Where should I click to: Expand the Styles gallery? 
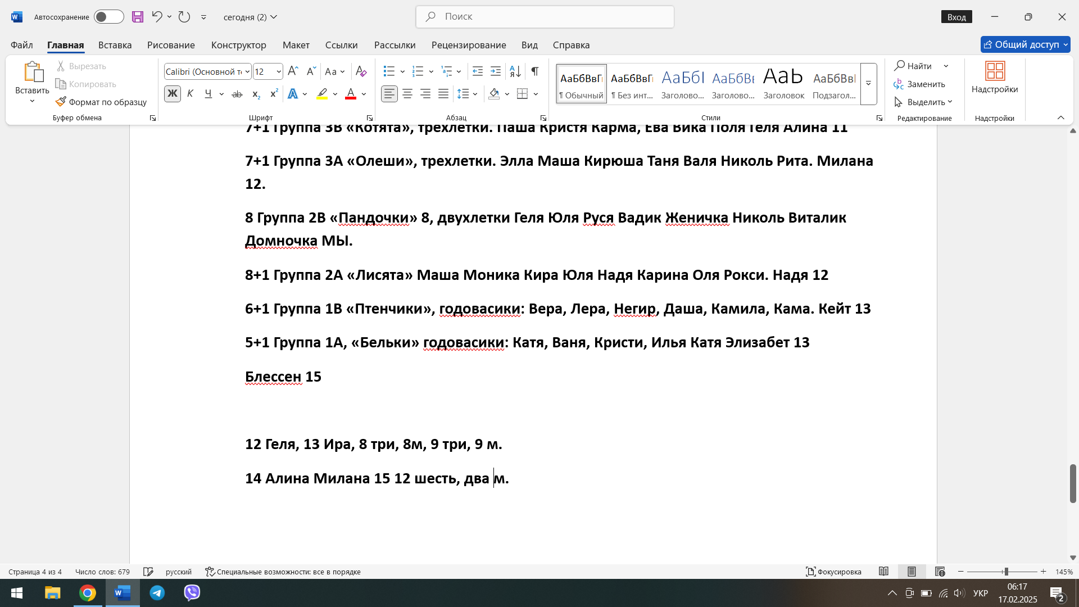point(868,84)
